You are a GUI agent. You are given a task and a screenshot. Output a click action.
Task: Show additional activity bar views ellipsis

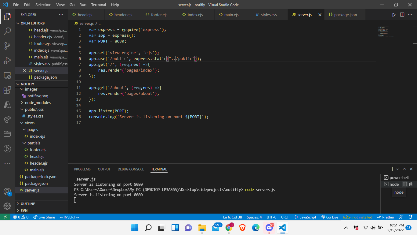(x=7, y=163)
